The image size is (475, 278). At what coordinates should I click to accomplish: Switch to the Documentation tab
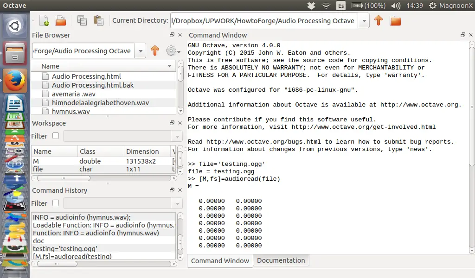[x=281, y=260]
